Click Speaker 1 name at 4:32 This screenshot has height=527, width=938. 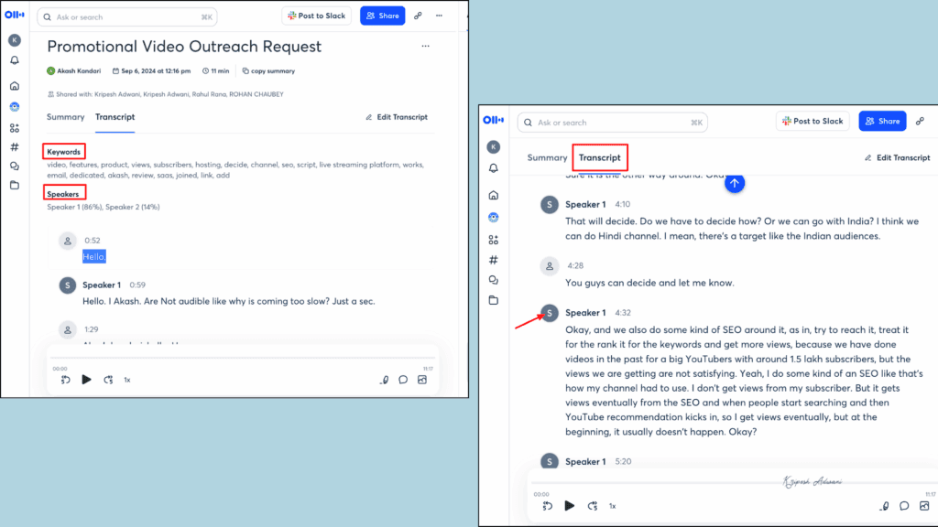tap(585, 313)
